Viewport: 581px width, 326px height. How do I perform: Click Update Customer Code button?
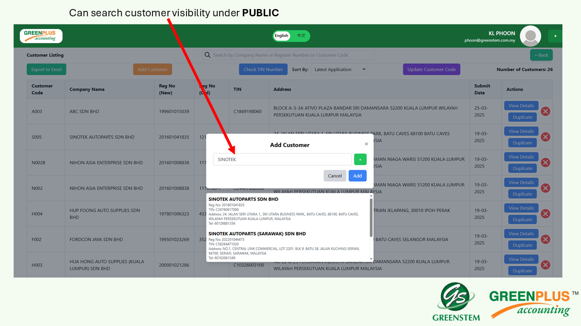pos(432,69)
